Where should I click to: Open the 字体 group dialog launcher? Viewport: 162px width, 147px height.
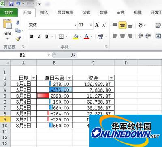[106, 47]
